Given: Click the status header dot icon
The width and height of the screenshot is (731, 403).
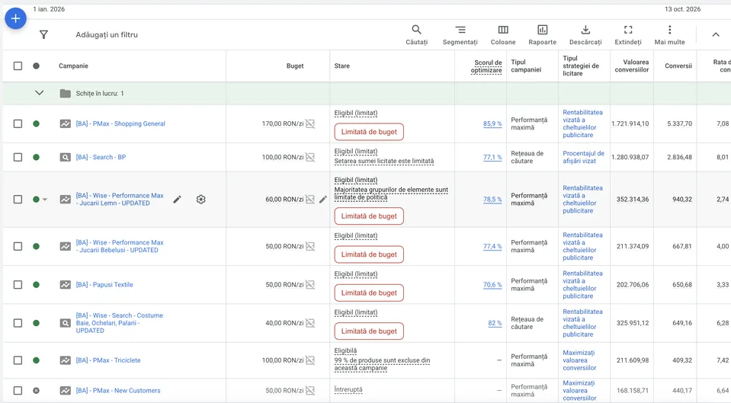Looking at the screenshot, I should [36, 66].
